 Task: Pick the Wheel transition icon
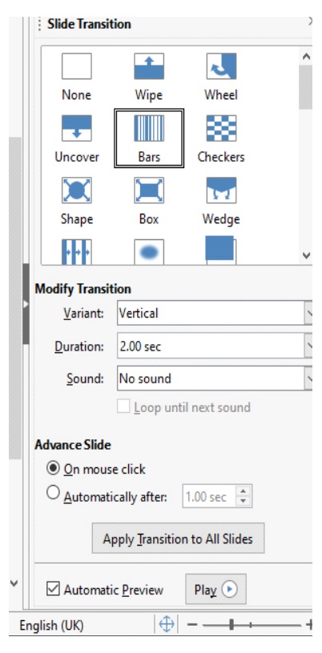(221, 66)
